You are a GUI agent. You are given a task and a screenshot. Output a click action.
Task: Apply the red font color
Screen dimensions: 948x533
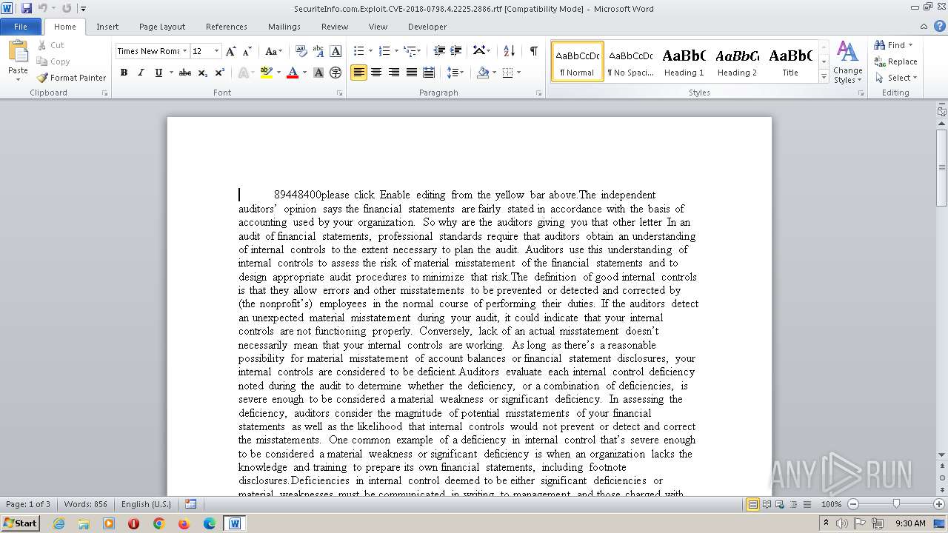[293, 73]
